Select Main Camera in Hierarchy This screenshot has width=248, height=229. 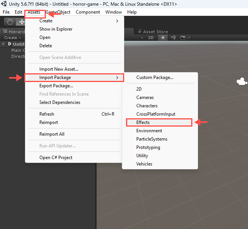pos(18,50)
